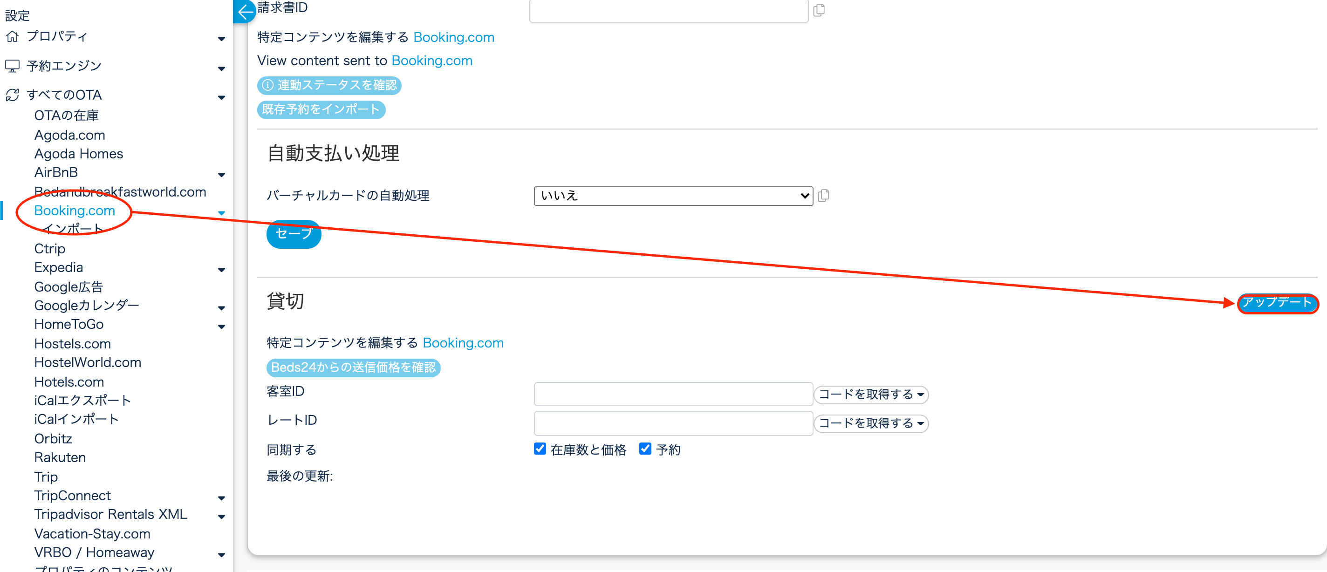The height and width of the screenshot is (572, 1327).
Task: Open Agoda Homes in sidebar
Action: coord(78,154)
